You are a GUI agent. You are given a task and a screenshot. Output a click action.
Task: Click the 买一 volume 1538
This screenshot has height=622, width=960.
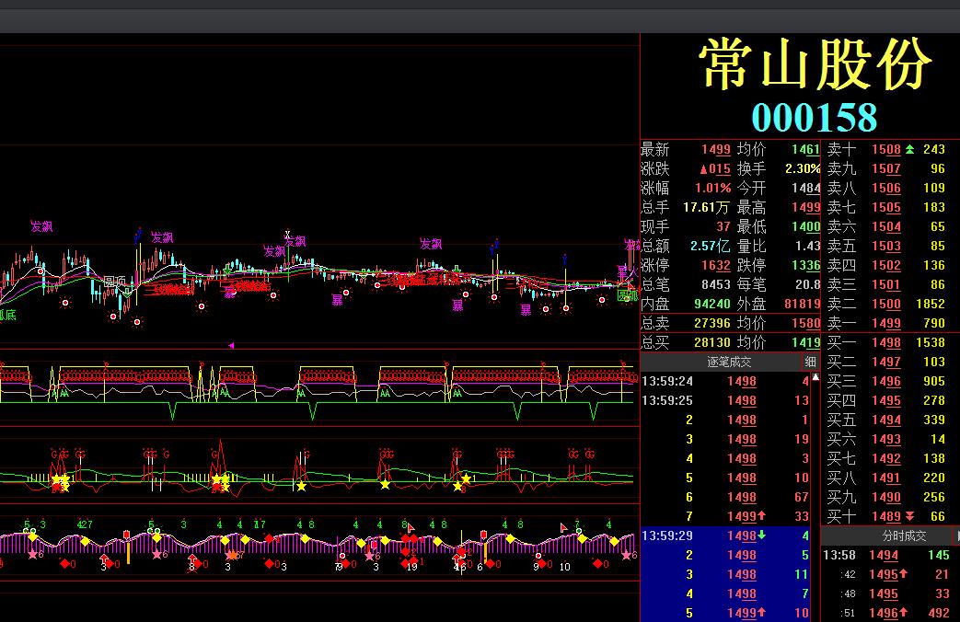pyautogui.click(x=931, y=343)
